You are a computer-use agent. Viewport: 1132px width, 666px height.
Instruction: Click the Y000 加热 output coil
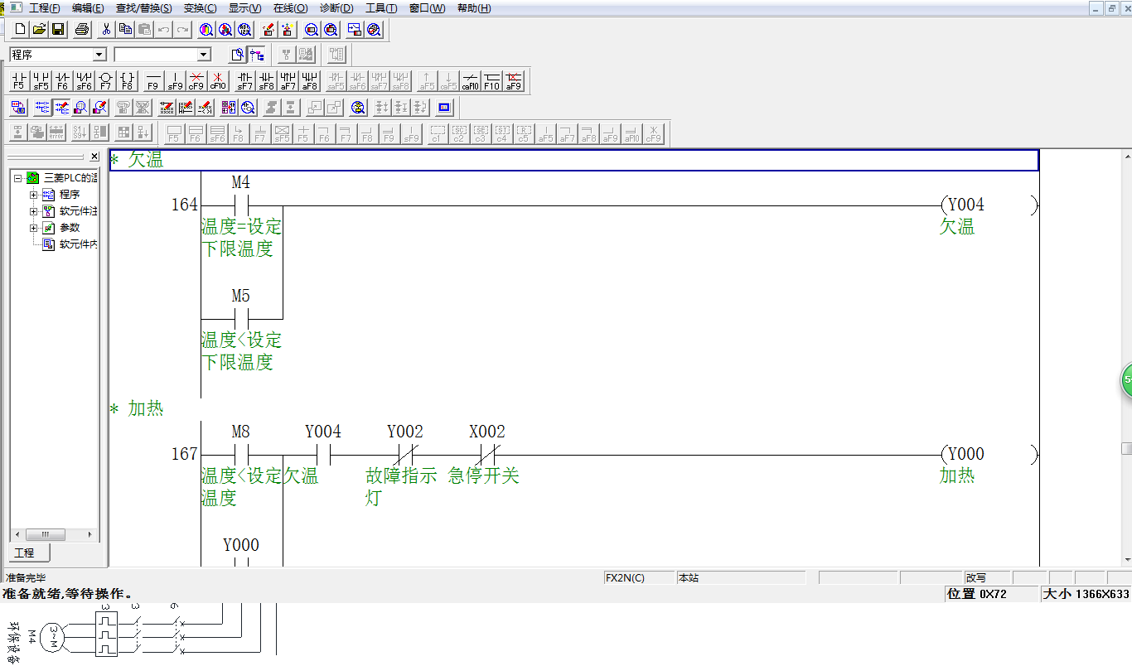(989, 454)
